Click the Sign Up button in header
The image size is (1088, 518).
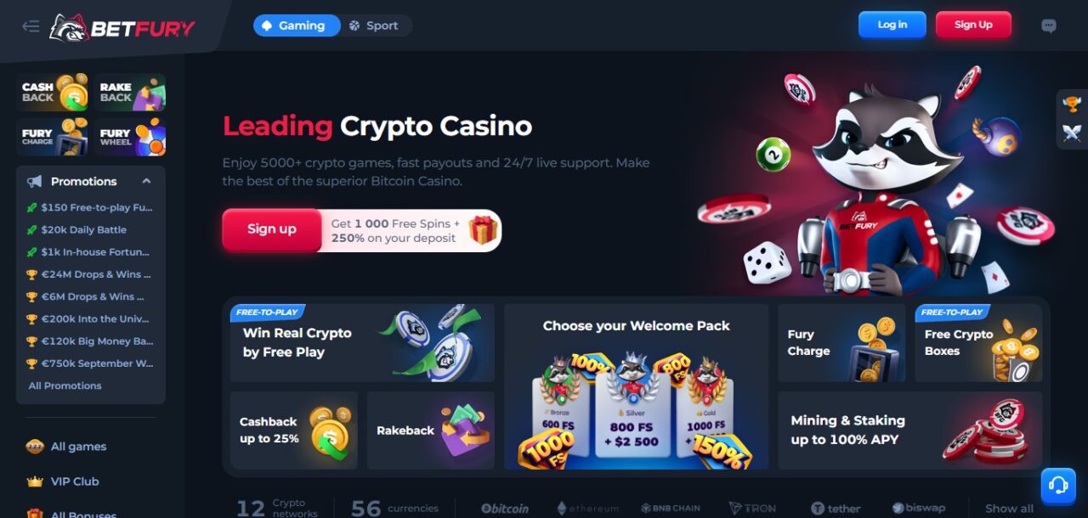[x=973, y=25]
